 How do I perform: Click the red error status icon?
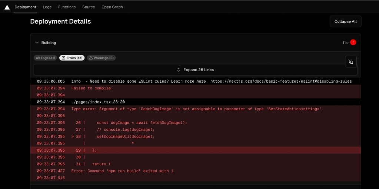tap(353, 43)
